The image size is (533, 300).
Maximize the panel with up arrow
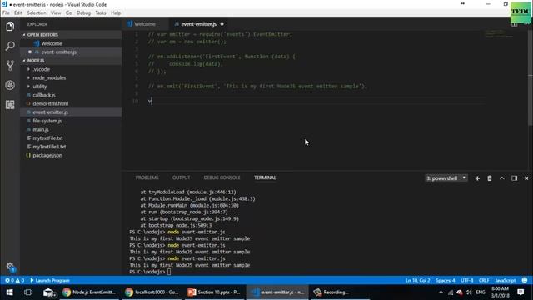(x=501, y=178)
